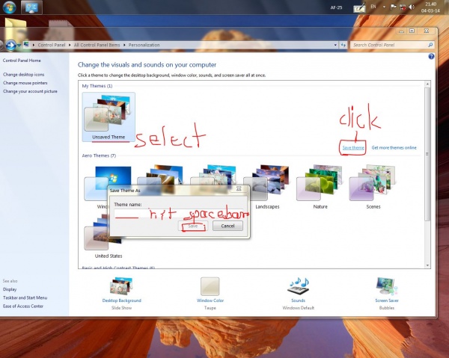Click the refresh button beside address bar
Viewport: 449px width, 358px height.
coord(343,45)
